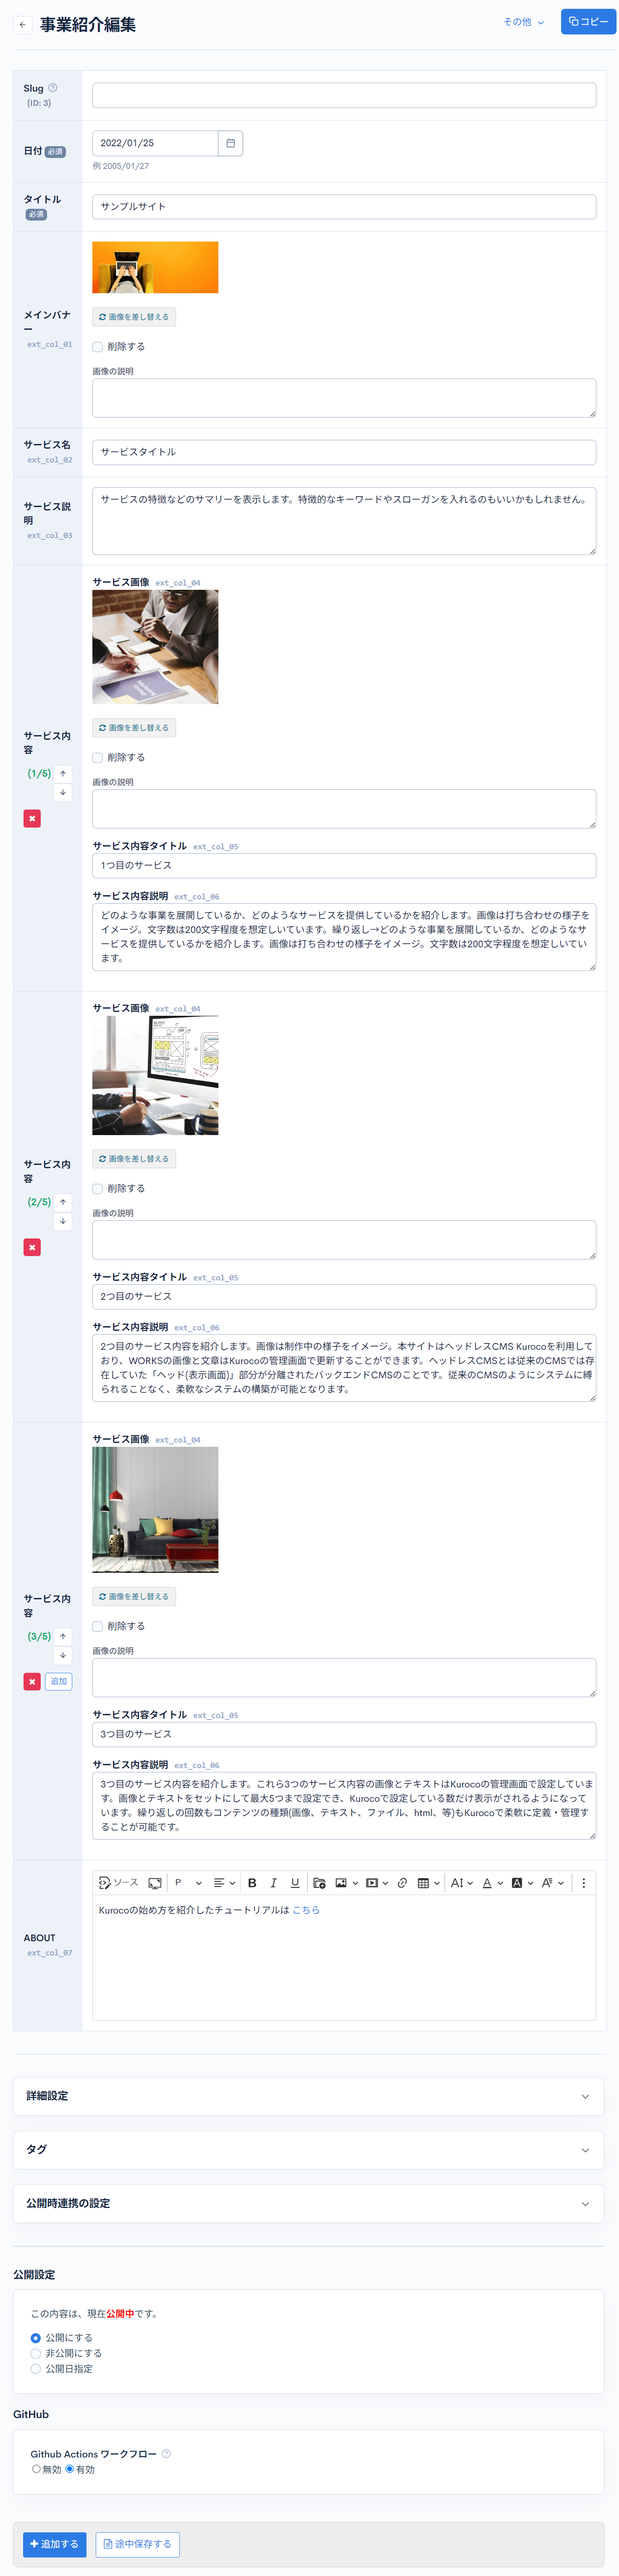Select the 公開日指定 radio option
The image size is (619, 2576).
pyautogui.click(x=36, y=2369)
